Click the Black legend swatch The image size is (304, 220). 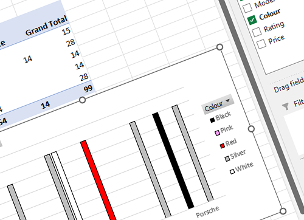tap(212, 120)
